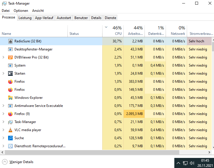Expand the DVBViewer Pro process group
Viewport: 214px width, 168px height.
(x=3, y=57)
